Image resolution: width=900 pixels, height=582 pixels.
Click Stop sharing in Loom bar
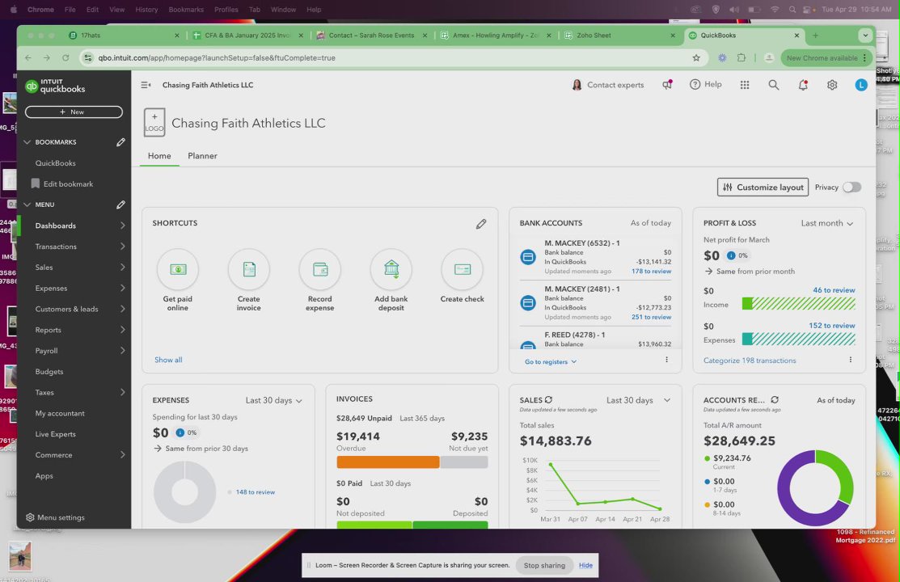pyautogui.click(x=544, y=565)
